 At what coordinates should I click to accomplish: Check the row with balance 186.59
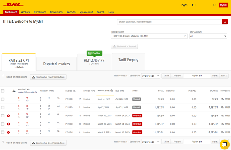(x=3, y=116)
